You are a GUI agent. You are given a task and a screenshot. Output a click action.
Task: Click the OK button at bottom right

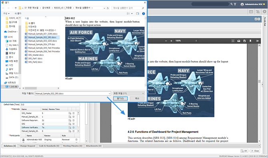(244, 151)
